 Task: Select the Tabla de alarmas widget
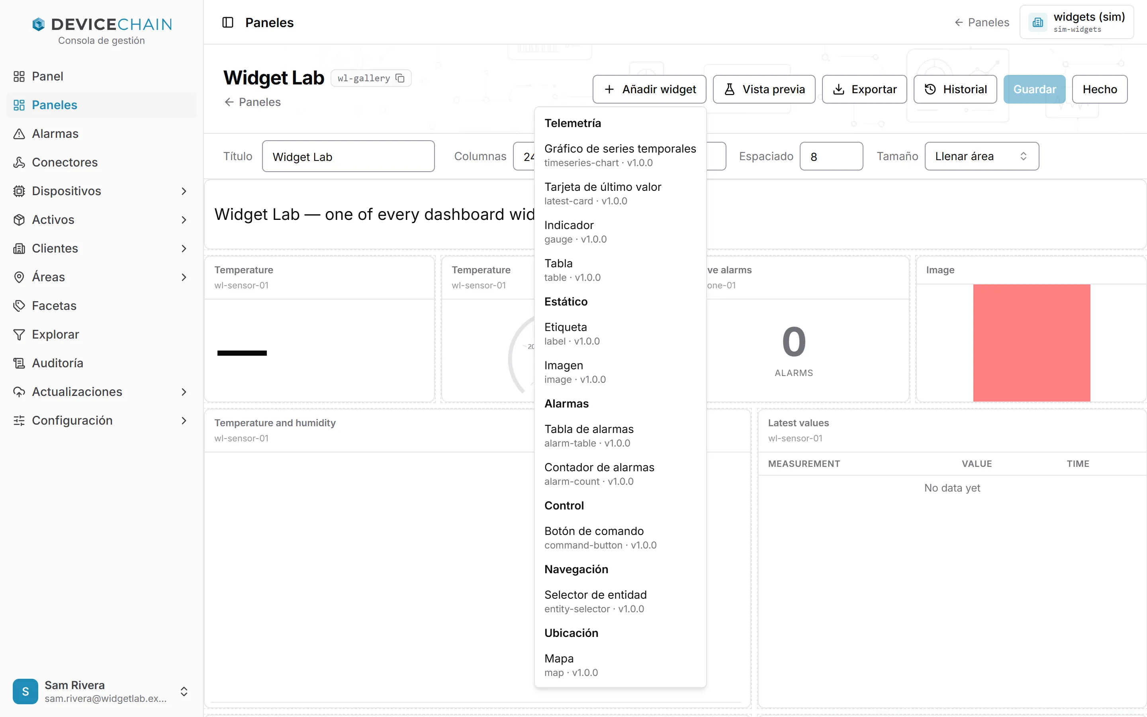tap(620, 435)
